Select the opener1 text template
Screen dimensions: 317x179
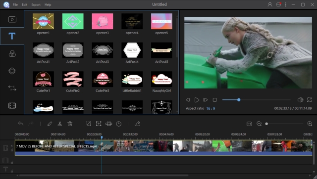tap(43, 21)
